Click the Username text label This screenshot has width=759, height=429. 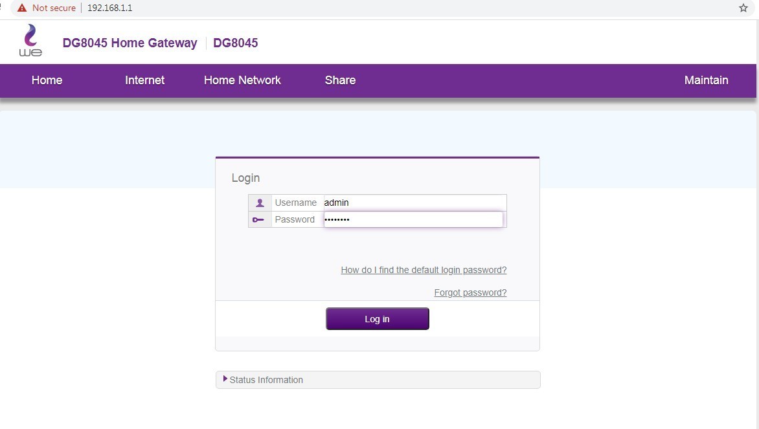pyautogui.click(x=295, y=203)
